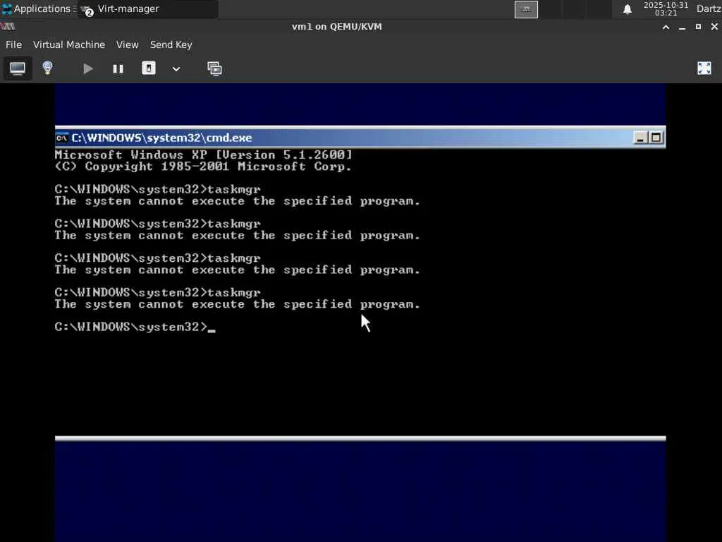Open the Send Key menu
Viewport: 722px width, 542px height.
pyautogui.click(x=171, y=44)
